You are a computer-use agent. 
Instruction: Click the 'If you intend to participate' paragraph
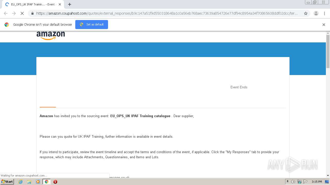(159, 154)
